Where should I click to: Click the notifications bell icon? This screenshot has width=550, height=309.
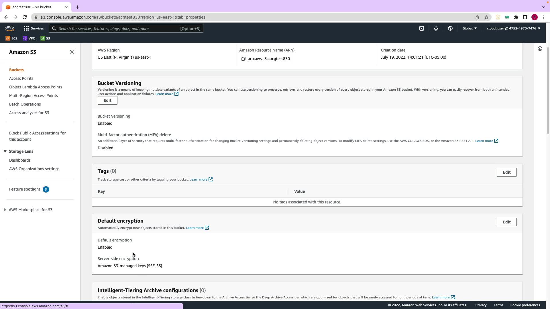click(x=436, y=28)
